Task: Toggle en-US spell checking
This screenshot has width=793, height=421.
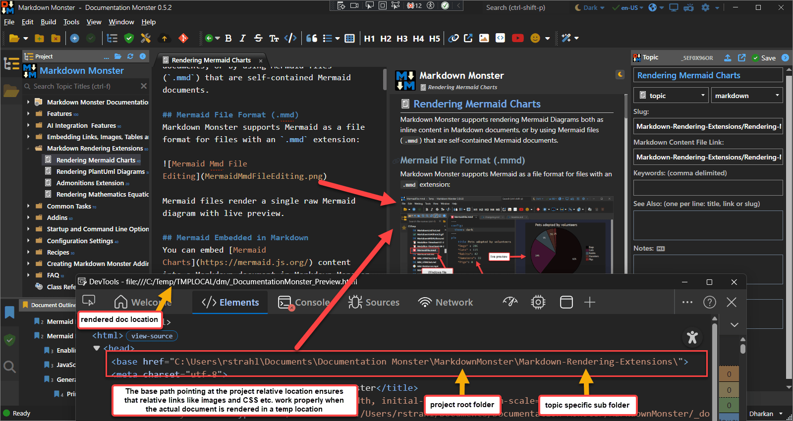Action: pyautogui.click(x=627, y=7)
